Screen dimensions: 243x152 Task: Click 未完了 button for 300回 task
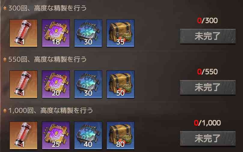click(208, 36)
